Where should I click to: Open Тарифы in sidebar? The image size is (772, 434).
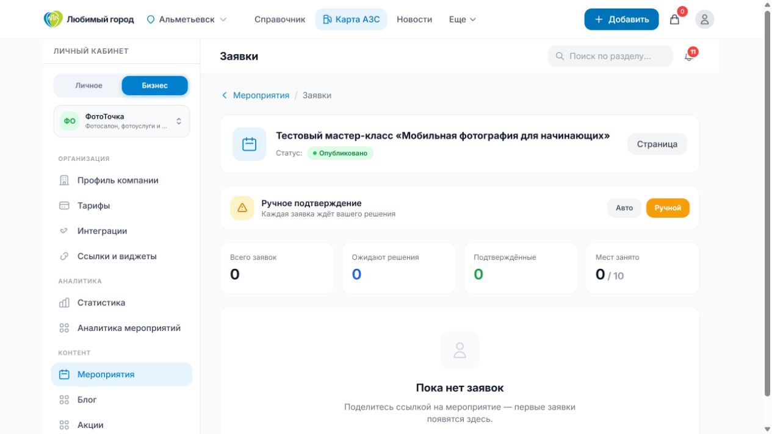coord(121,205)
